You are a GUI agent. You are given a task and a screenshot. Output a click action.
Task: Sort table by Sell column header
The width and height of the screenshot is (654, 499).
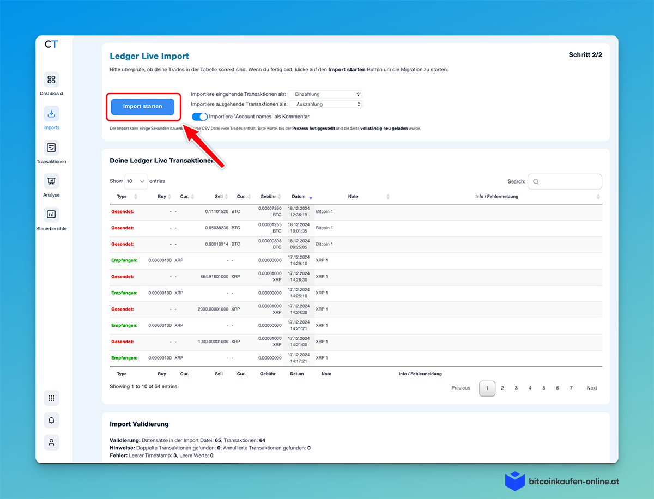[219, 197]
